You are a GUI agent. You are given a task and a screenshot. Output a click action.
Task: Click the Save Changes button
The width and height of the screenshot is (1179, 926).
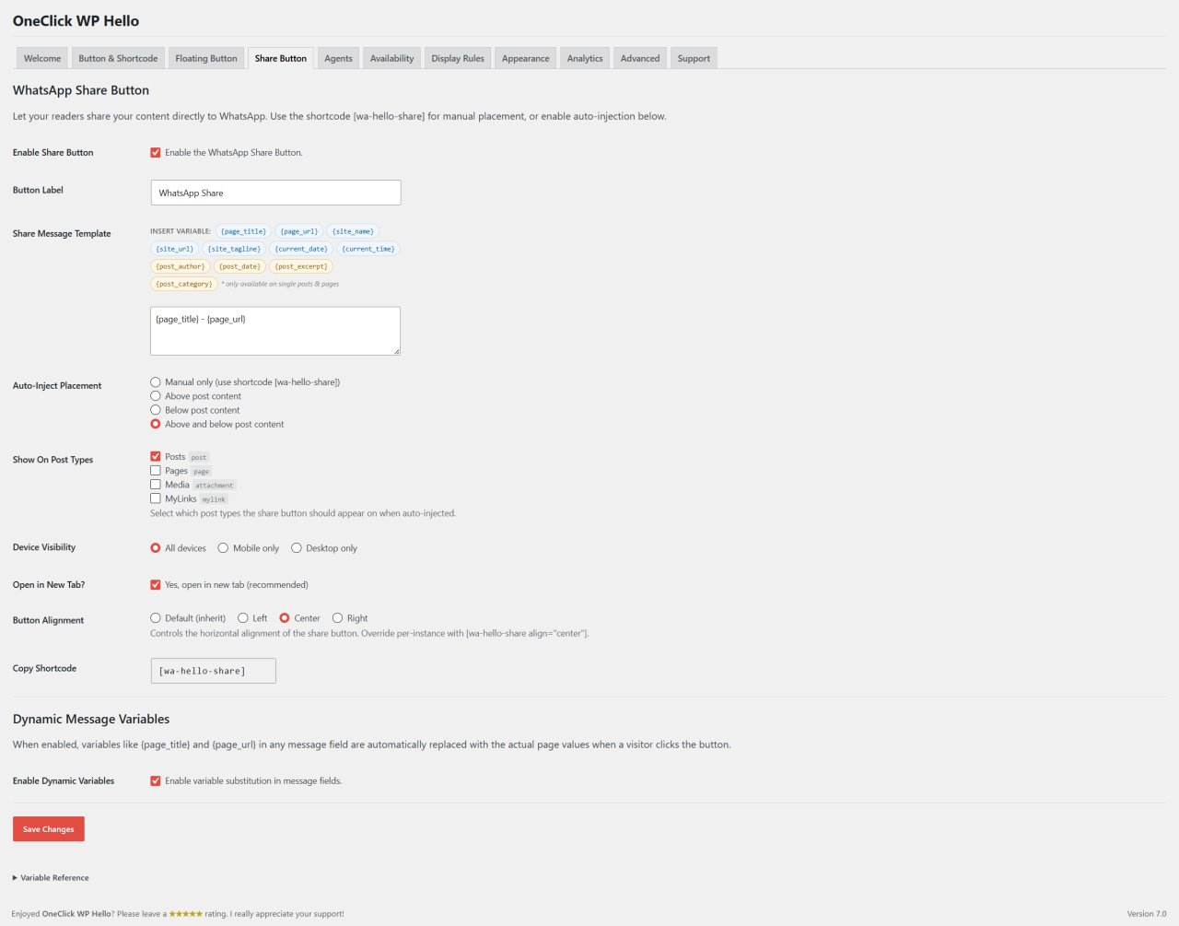(49, 829)
